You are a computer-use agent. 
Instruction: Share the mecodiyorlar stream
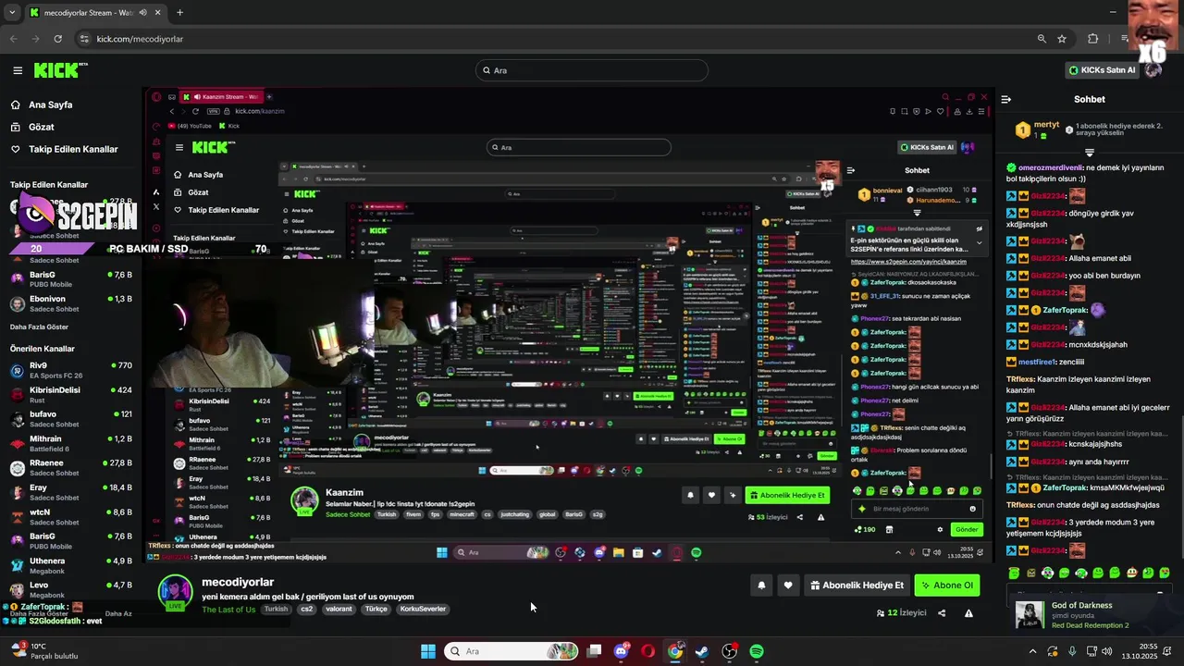942,612
